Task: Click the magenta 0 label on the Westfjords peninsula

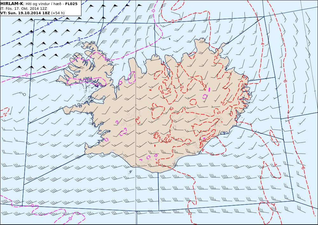Action: pyautogui.click(x=106, y=59)
